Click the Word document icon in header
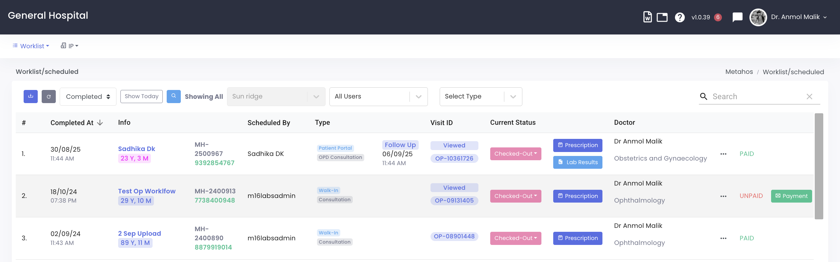 pos(647,17)
